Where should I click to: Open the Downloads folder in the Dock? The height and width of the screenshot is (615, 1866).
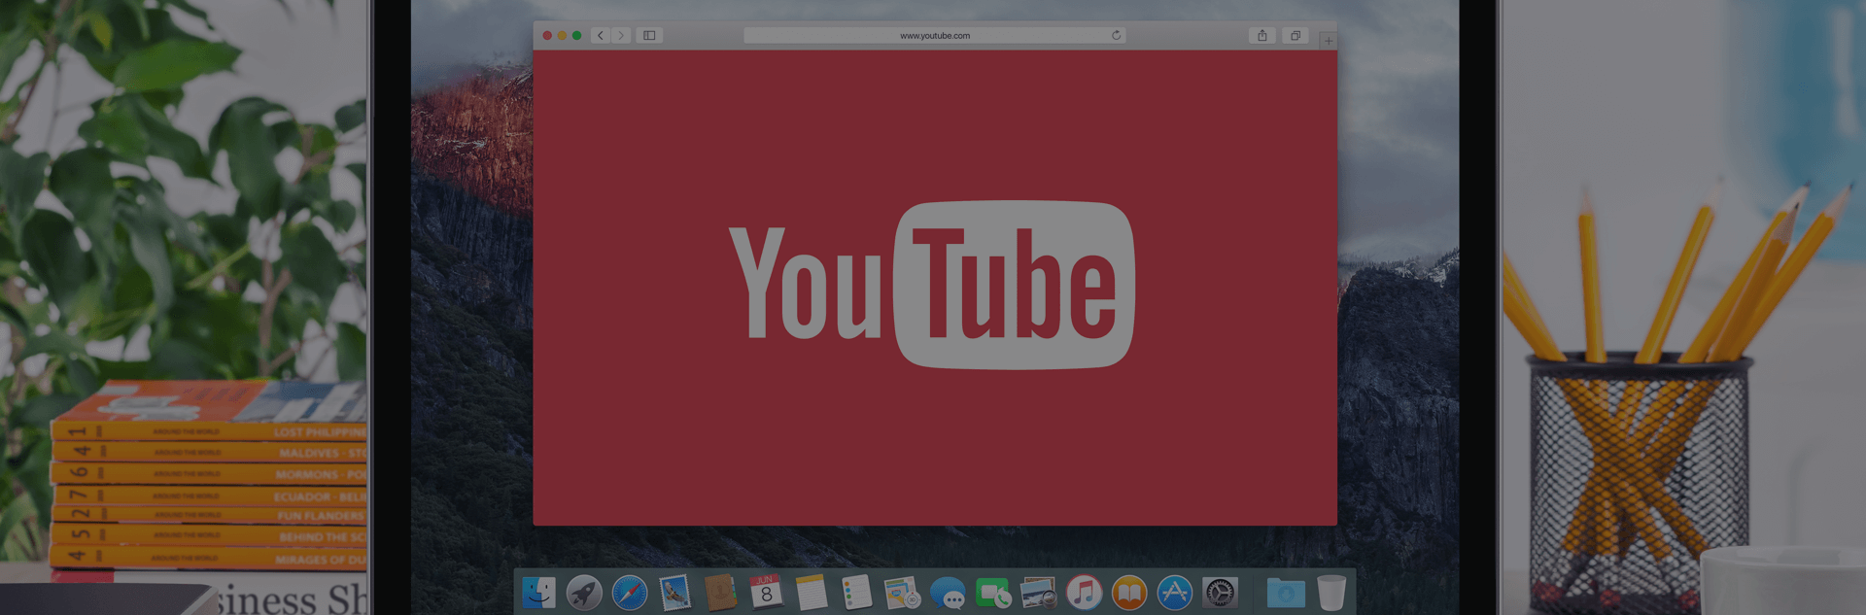click(1286, 593)
